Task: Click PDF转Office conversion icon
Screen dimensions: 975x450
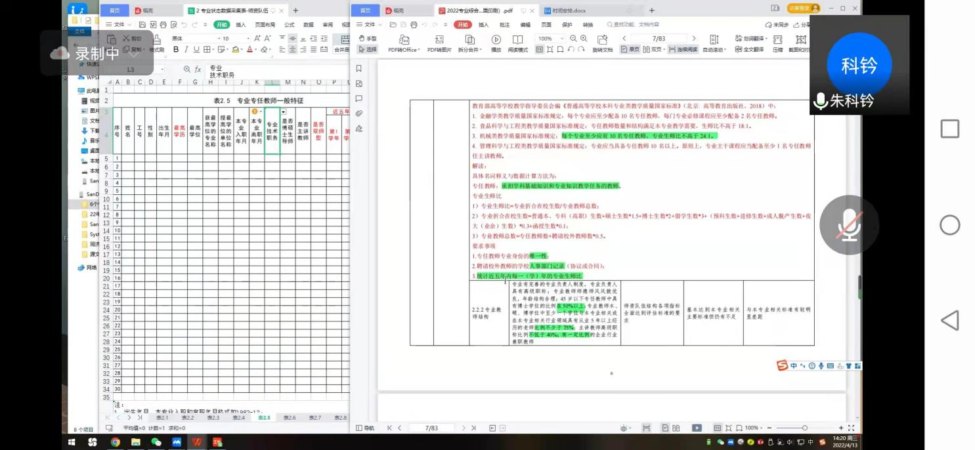Action: pos(402,40)
